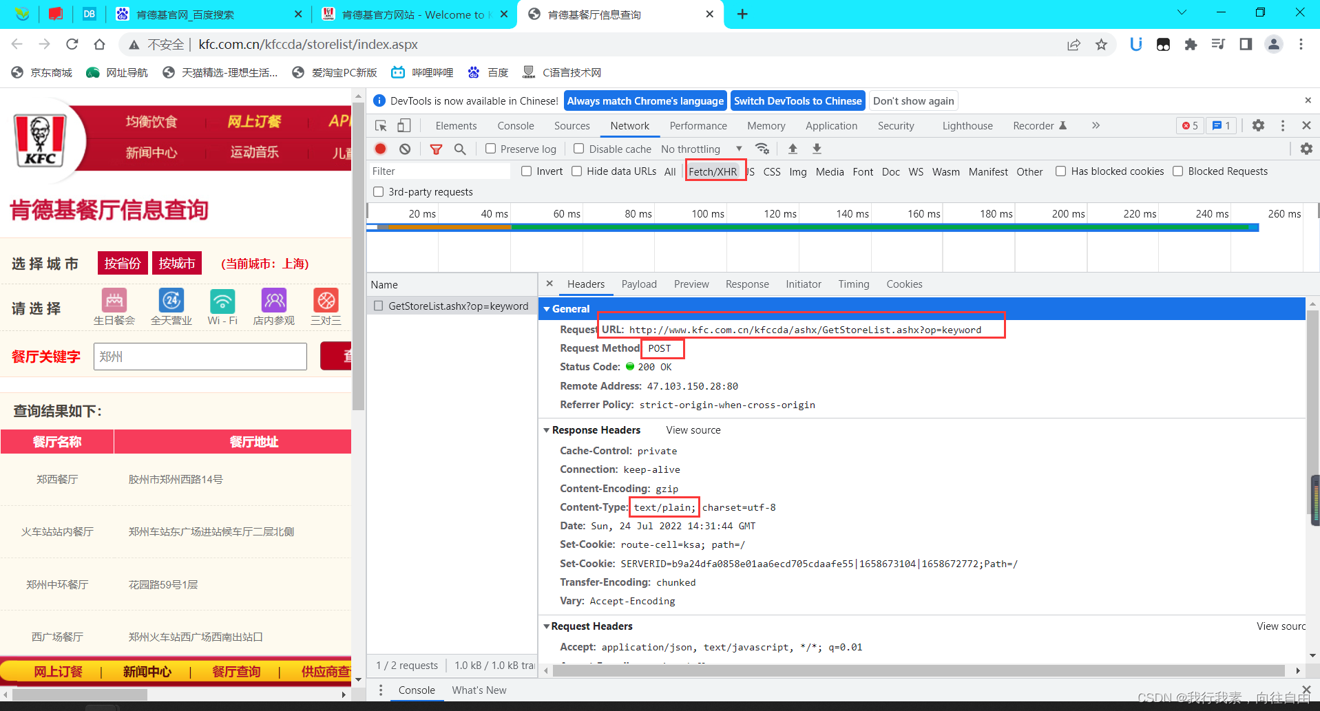Stop recording network log red button
Image resolution: width=1320 pixels, height=711 pixels.
coord(380,149)
